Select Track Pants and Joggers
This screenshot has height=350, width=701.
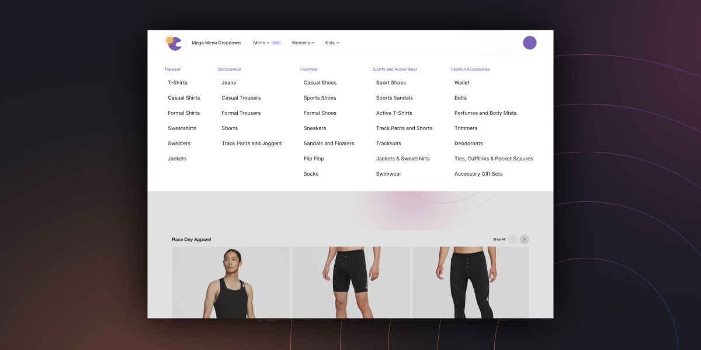[x=252, y=143]
